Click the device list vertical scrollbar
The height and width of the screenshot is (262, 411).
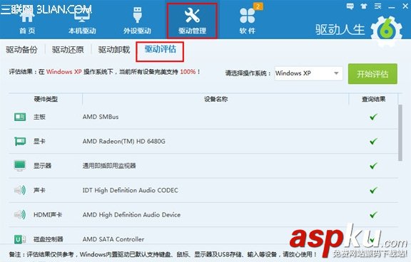400,133
